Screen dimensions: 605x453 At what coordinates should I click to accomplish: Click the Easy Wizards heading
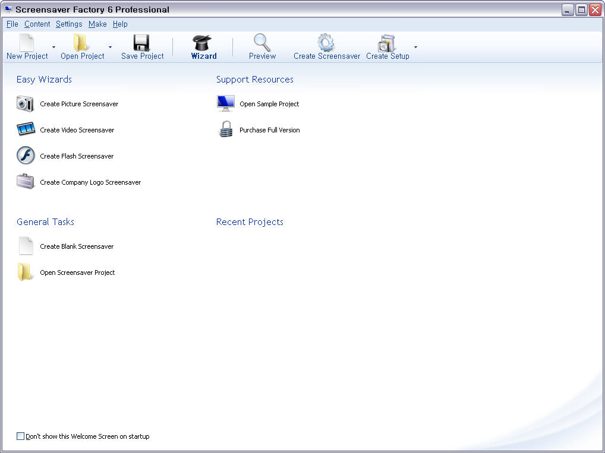[x=44, y=79]
